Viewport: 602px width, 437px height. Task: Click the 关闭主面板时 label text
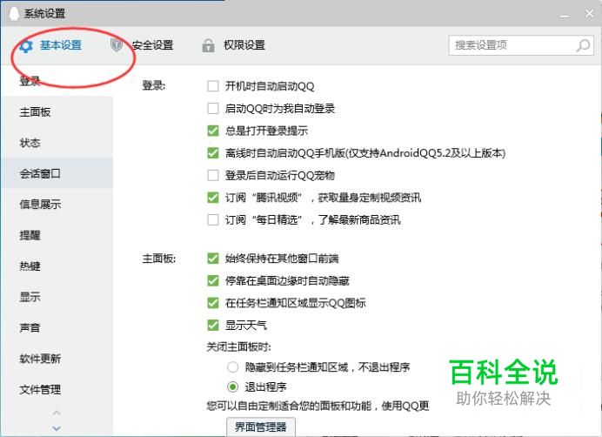click(x=238, y=347)
